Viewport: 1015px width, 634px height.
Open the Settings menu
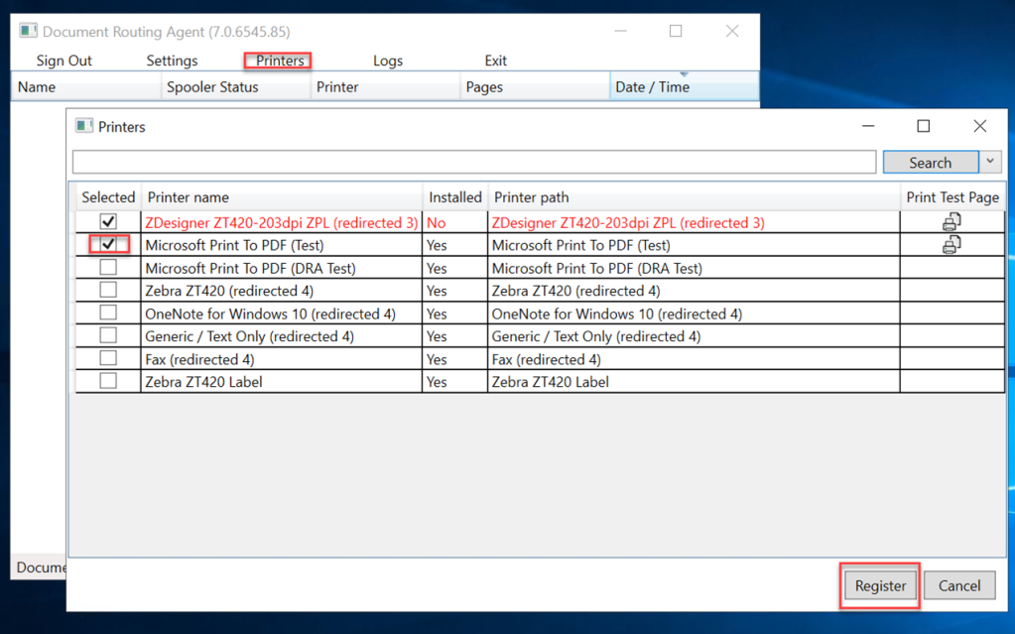point(172,61)
